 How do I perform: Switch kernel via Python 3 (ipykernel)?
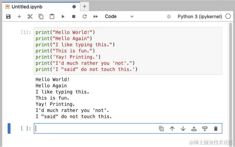(200, 16)
